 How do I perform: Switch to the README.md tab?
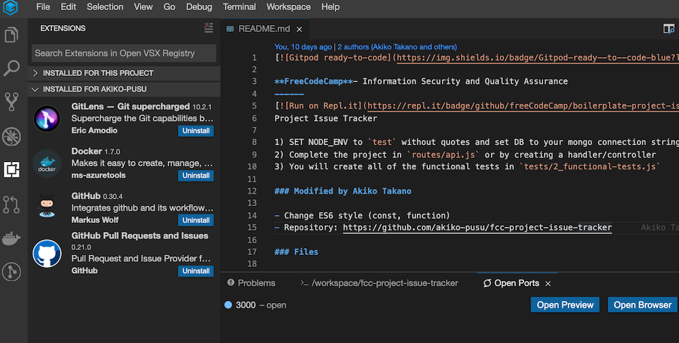264,29
